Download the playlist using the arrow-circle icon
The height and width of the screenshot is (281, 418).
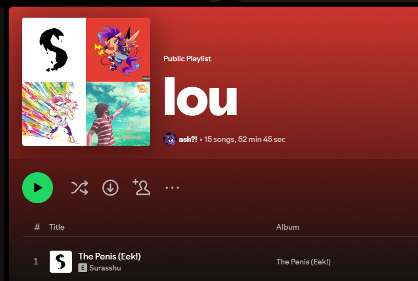tap(110, 188)
